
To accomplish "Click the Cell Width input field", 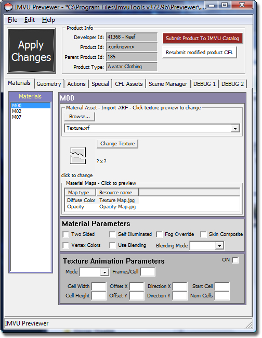I will click(99, 286).
